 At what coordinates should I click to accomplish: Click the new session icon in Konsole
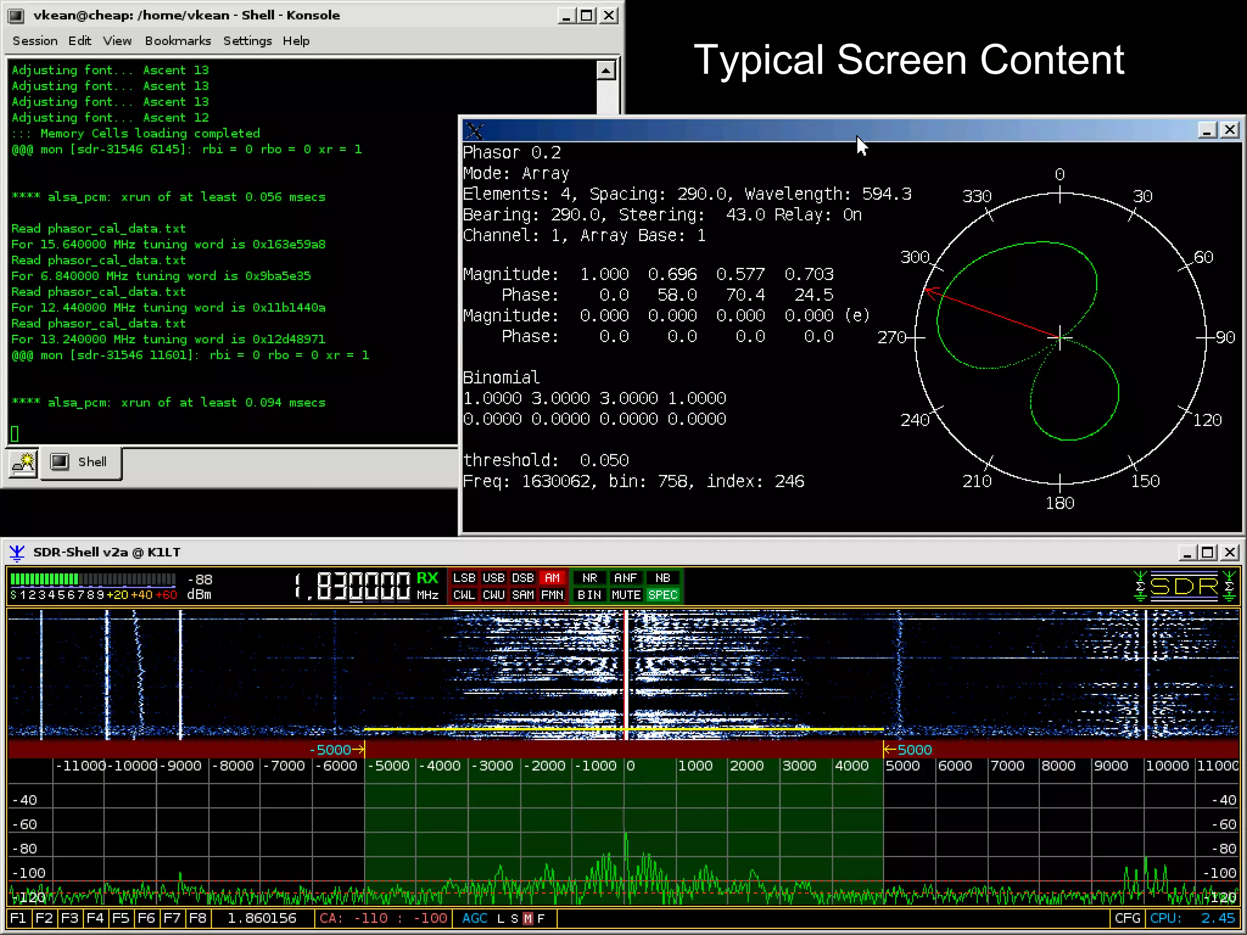click(x=23, y=463)
